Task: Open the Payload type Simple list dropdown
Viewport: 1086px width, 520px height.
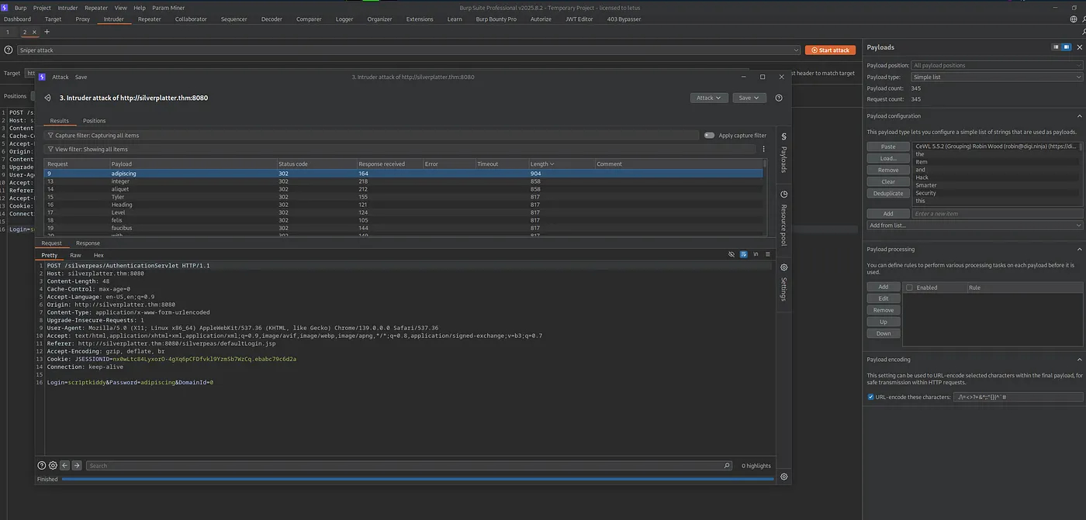Action: click(x=997, y=77)
